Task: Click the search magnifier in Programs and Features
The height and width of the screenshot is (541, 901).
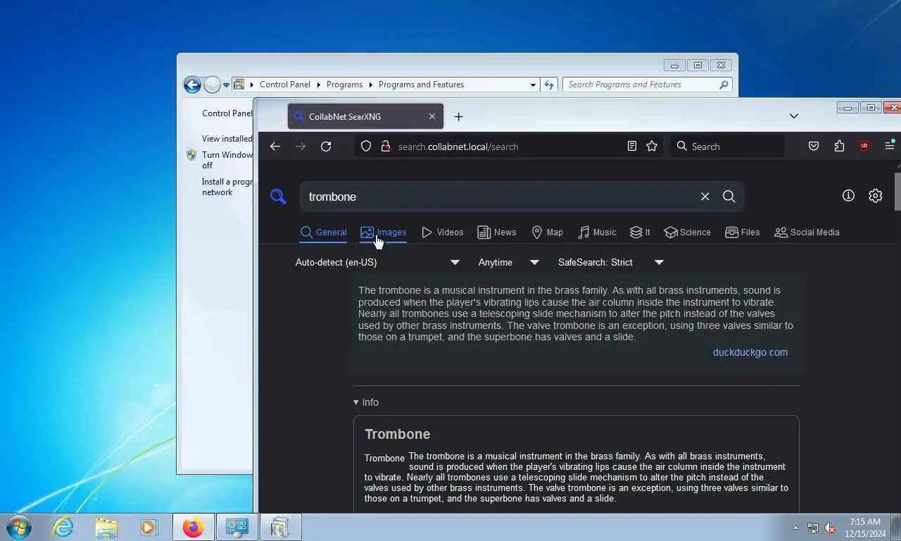Action: point(724,85)
